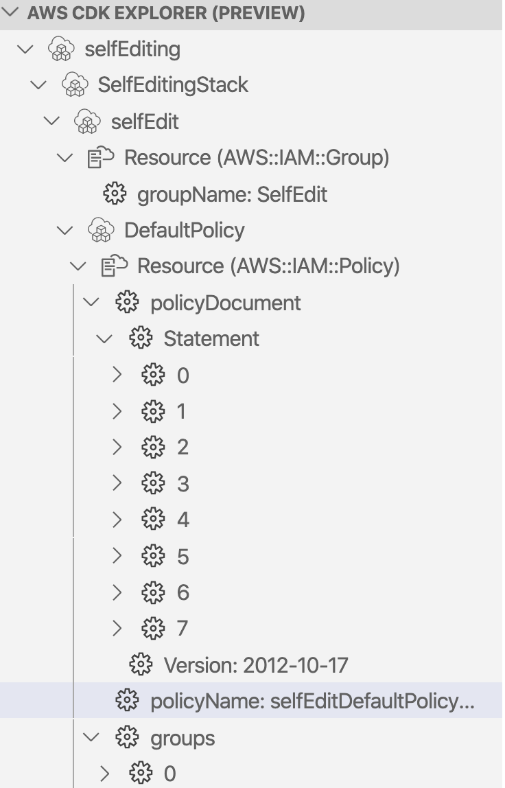Click the selfEditing app cloud icon
505x788 pixels.
pyautogui.click(x=61, y=49)
